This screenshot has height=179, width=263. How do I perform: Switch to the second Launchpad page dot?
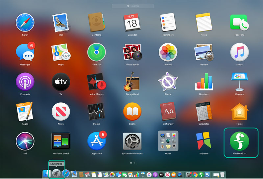coord(134,163)
